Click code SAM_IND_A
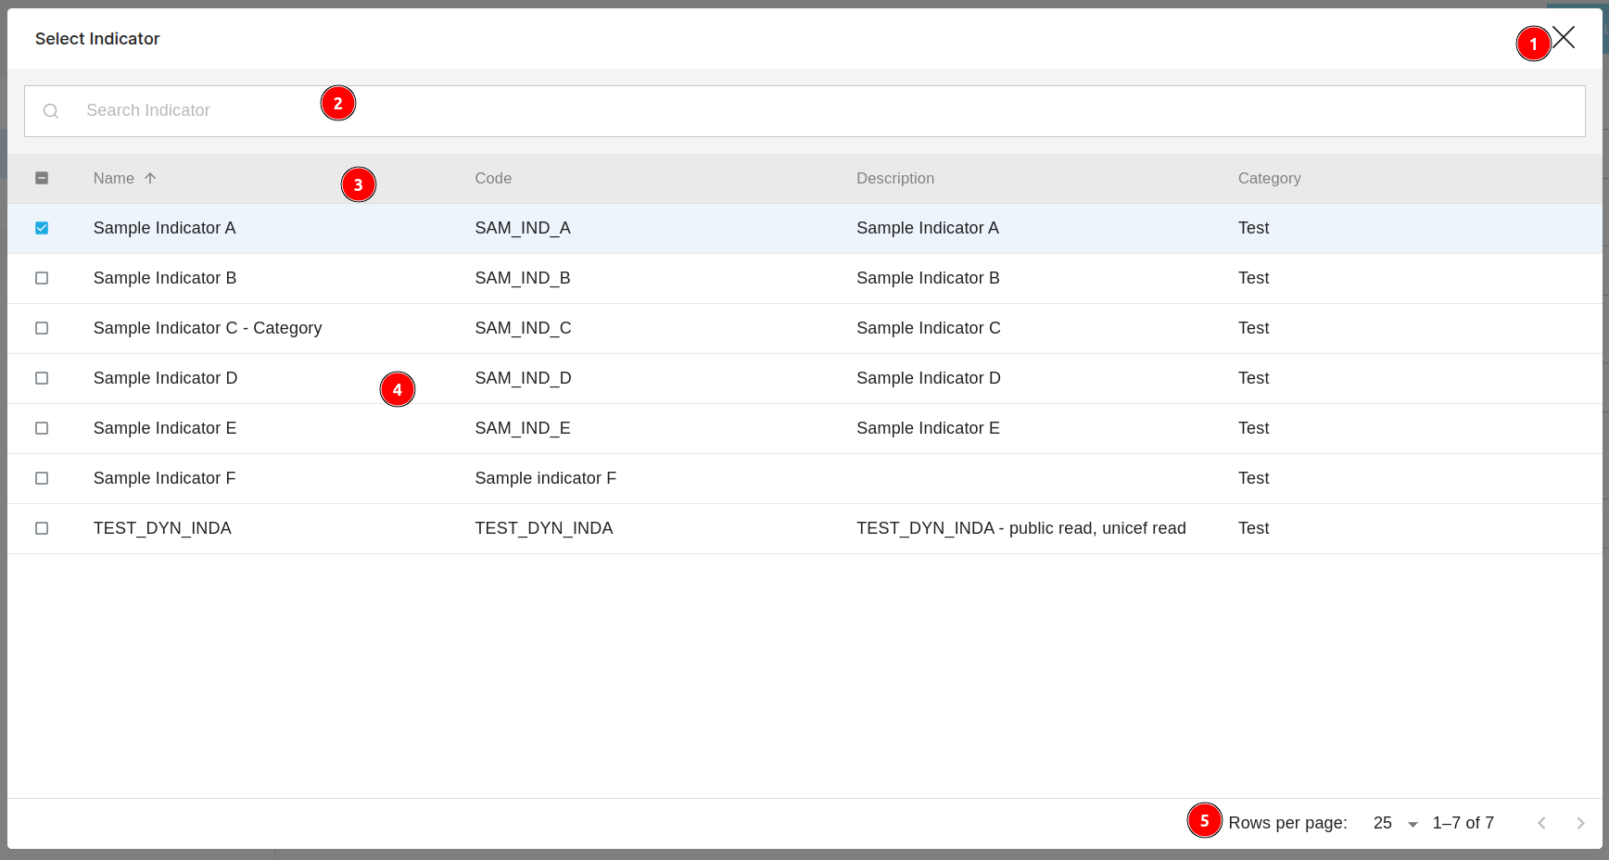The image size is (1609, 860). [x=523, y=228]
